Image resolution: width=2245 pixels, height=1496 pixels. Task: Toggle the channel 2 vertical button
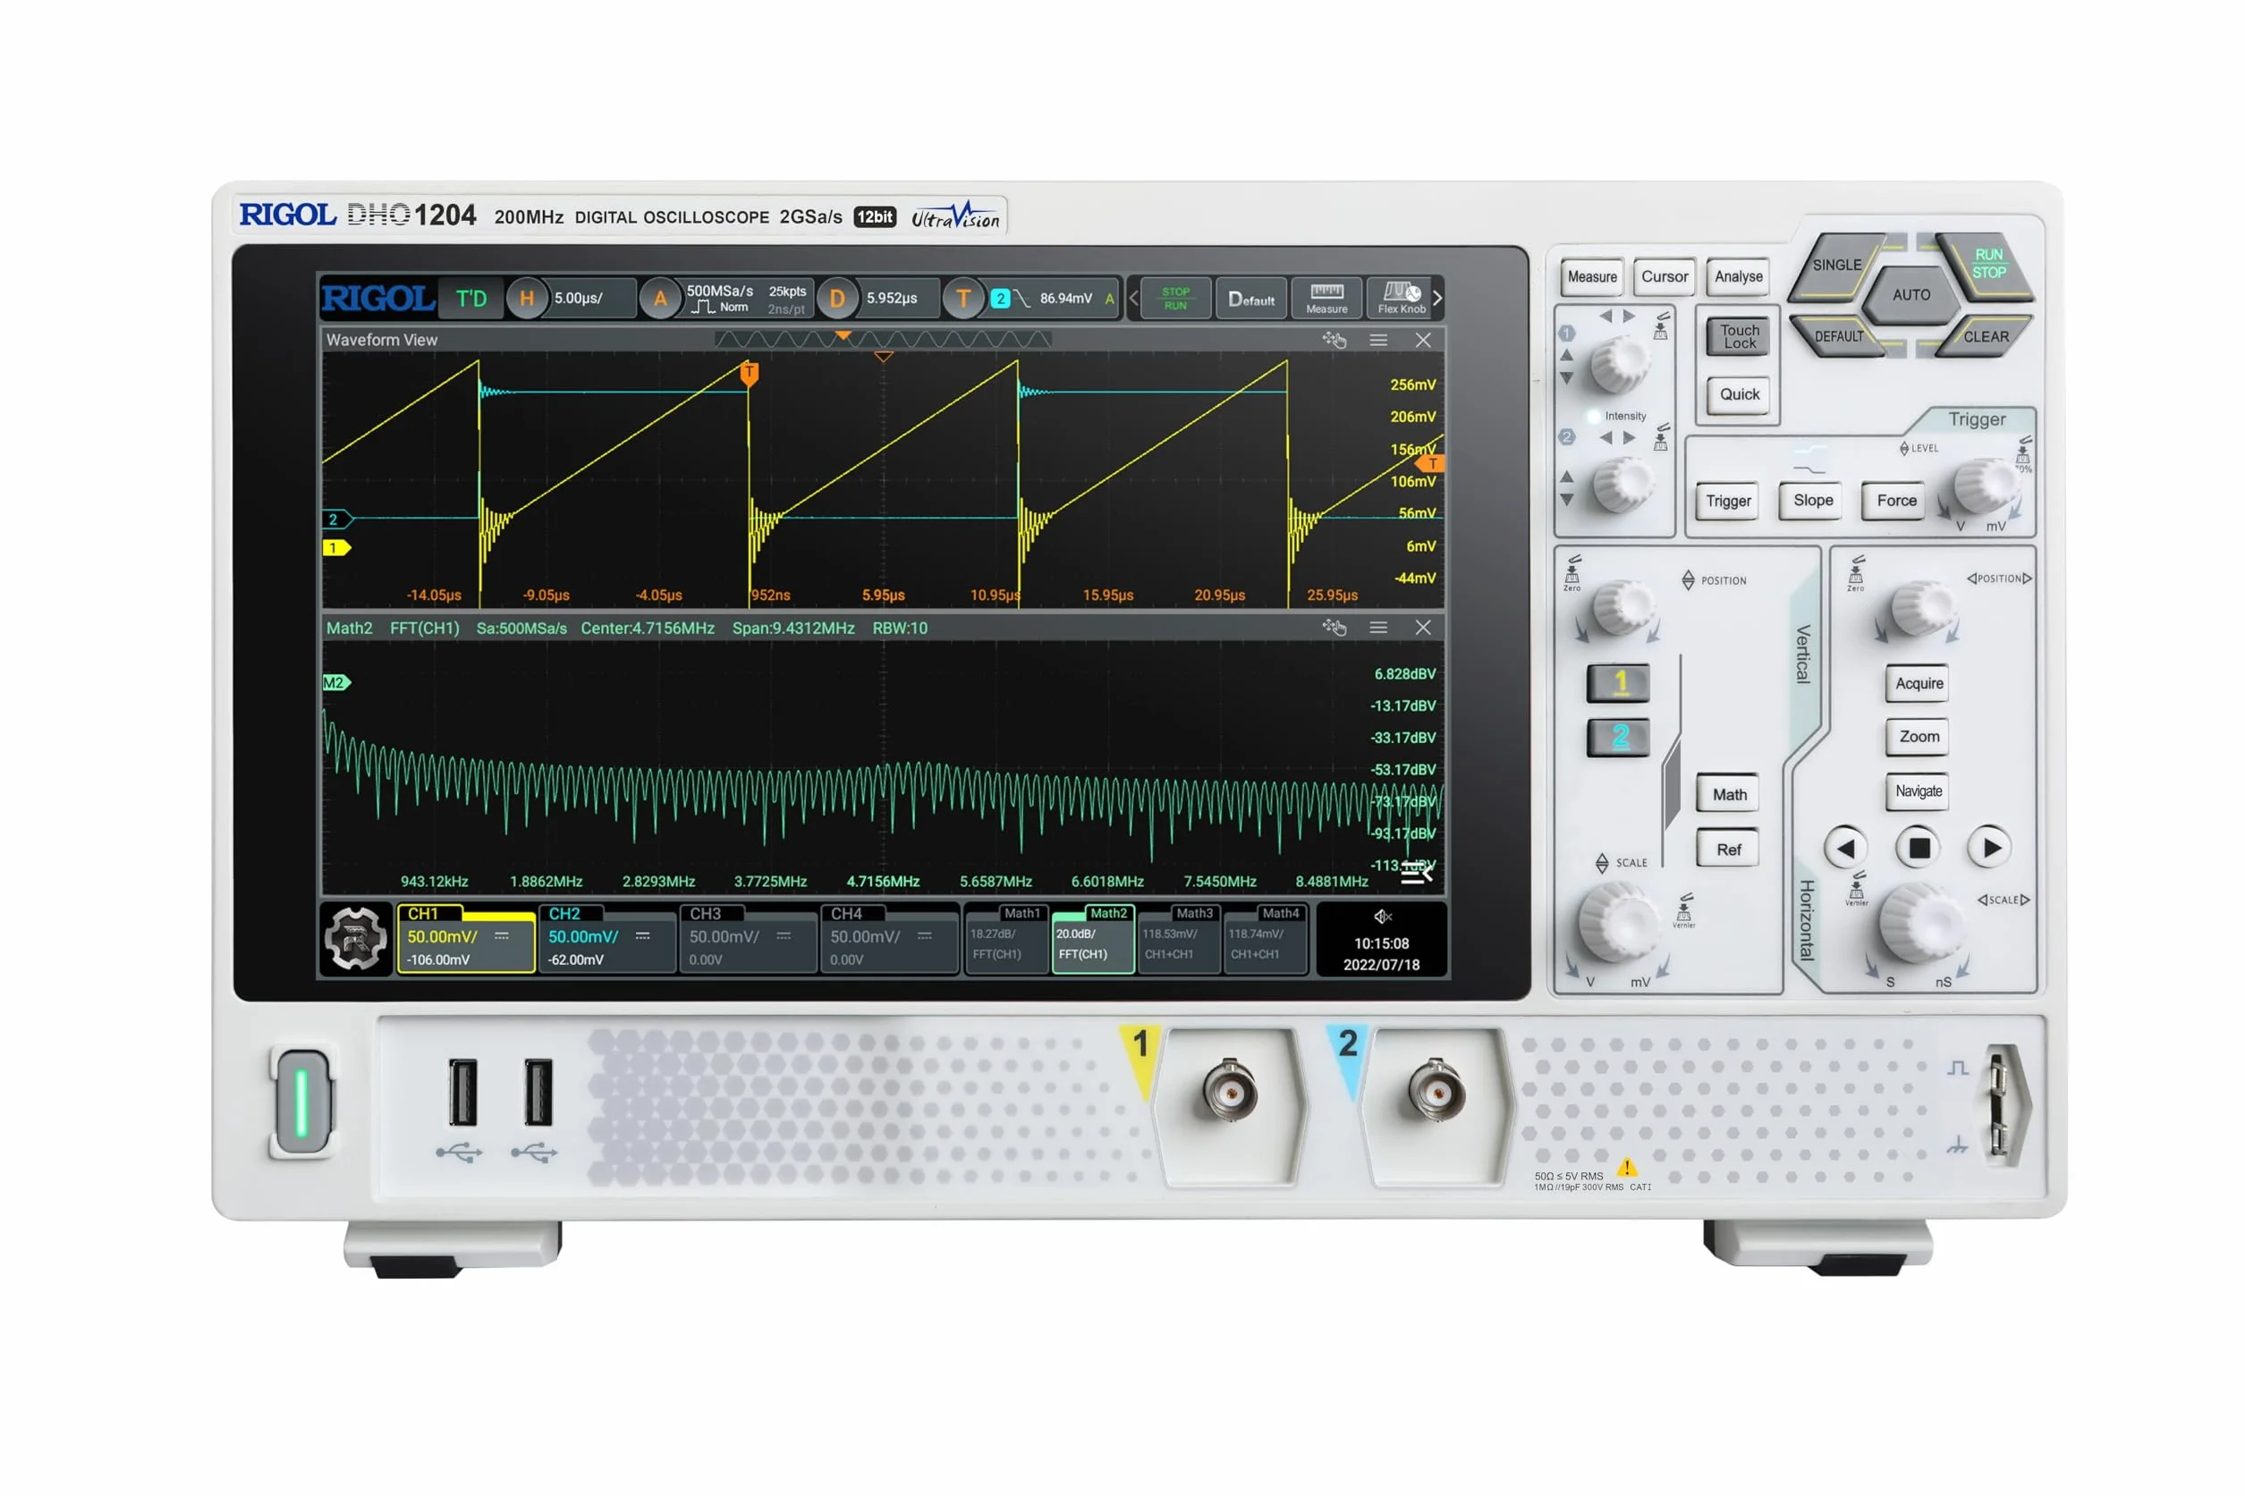point(1617,738)
